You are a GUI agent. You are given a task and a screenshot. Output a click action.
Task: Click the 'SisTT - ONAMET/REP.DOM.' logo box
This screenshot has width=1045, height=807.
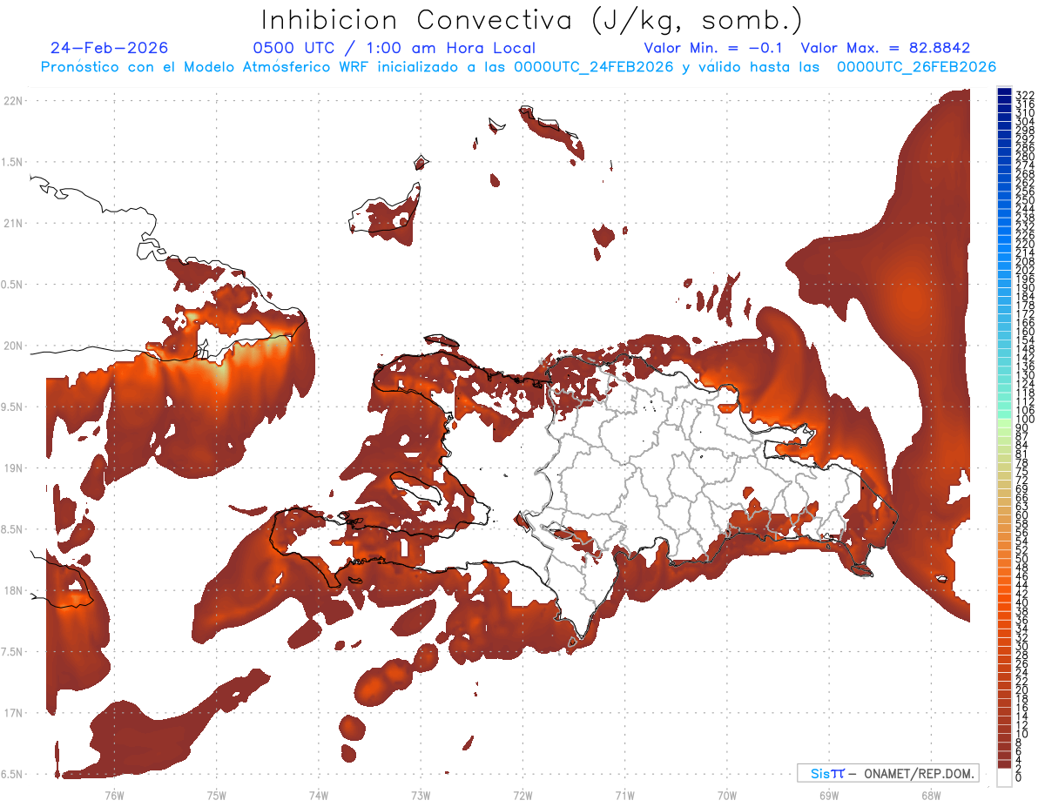[888, 773]
